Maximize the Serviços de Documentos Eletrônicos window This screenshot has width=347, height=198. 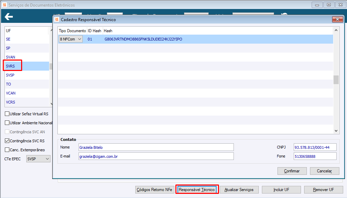(329, 4)
